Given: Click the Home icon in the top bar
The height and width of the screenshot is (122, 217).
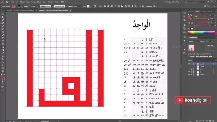Looking at the screenshot, I should (x=7, y=2).
